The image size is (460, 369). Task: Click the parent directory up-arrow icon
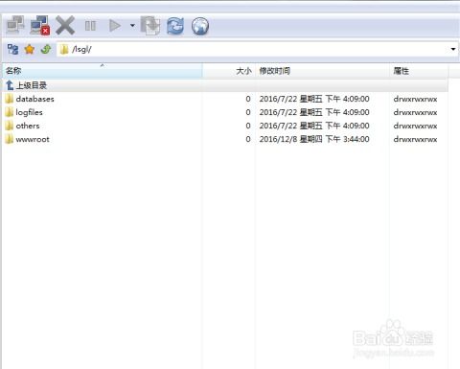point(10,85)
